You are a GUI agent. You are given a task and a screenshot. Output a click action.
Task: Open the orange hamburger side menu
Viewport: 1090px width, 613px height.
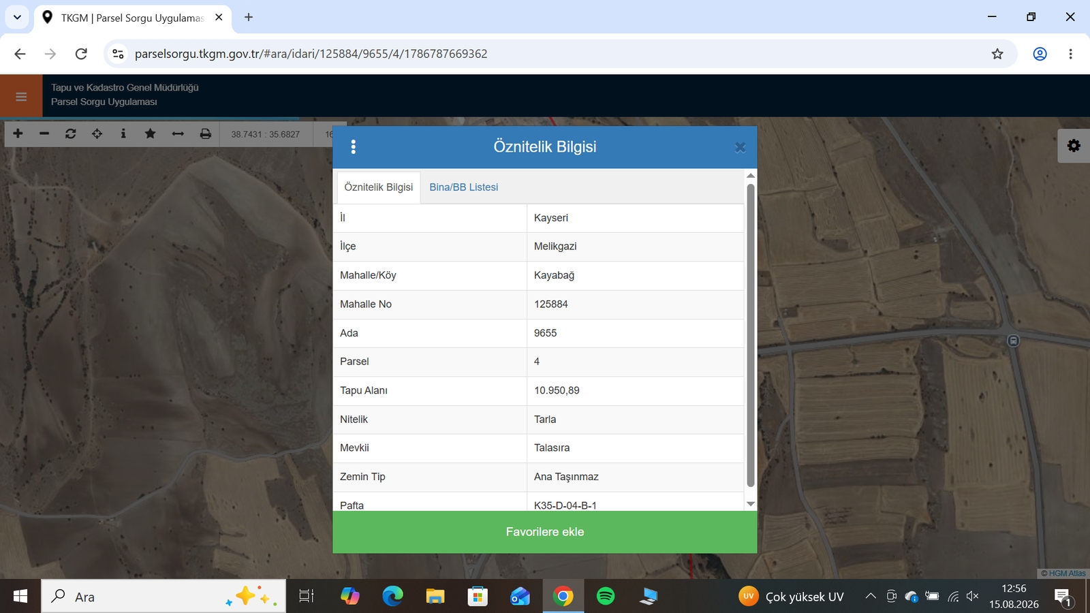[21, 96]
